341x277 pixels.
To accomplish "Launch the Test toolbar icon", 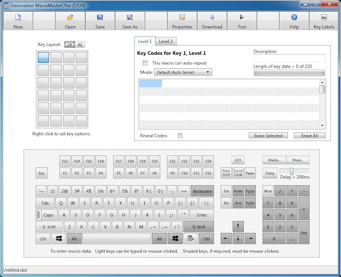I will click(x=242, y=21).
